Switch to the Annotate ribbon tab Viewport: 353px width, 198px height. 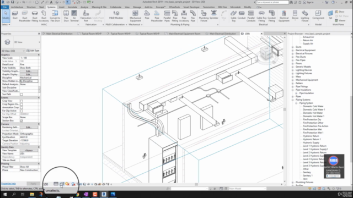[72, 7]
